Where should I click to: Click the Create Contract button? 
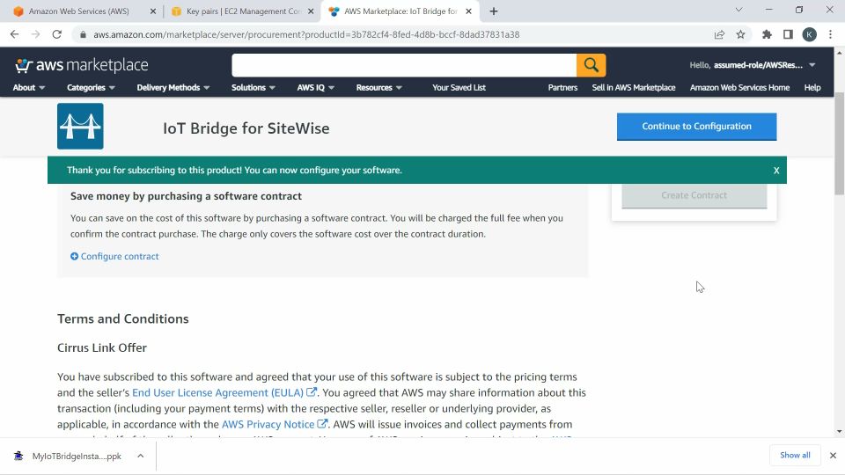(x=694, y=195)
